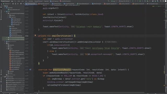The image size is (167, 94).
Task: Click the editor horizontal scrollbar
Action: pyautogui.click(x=89, y=92)
